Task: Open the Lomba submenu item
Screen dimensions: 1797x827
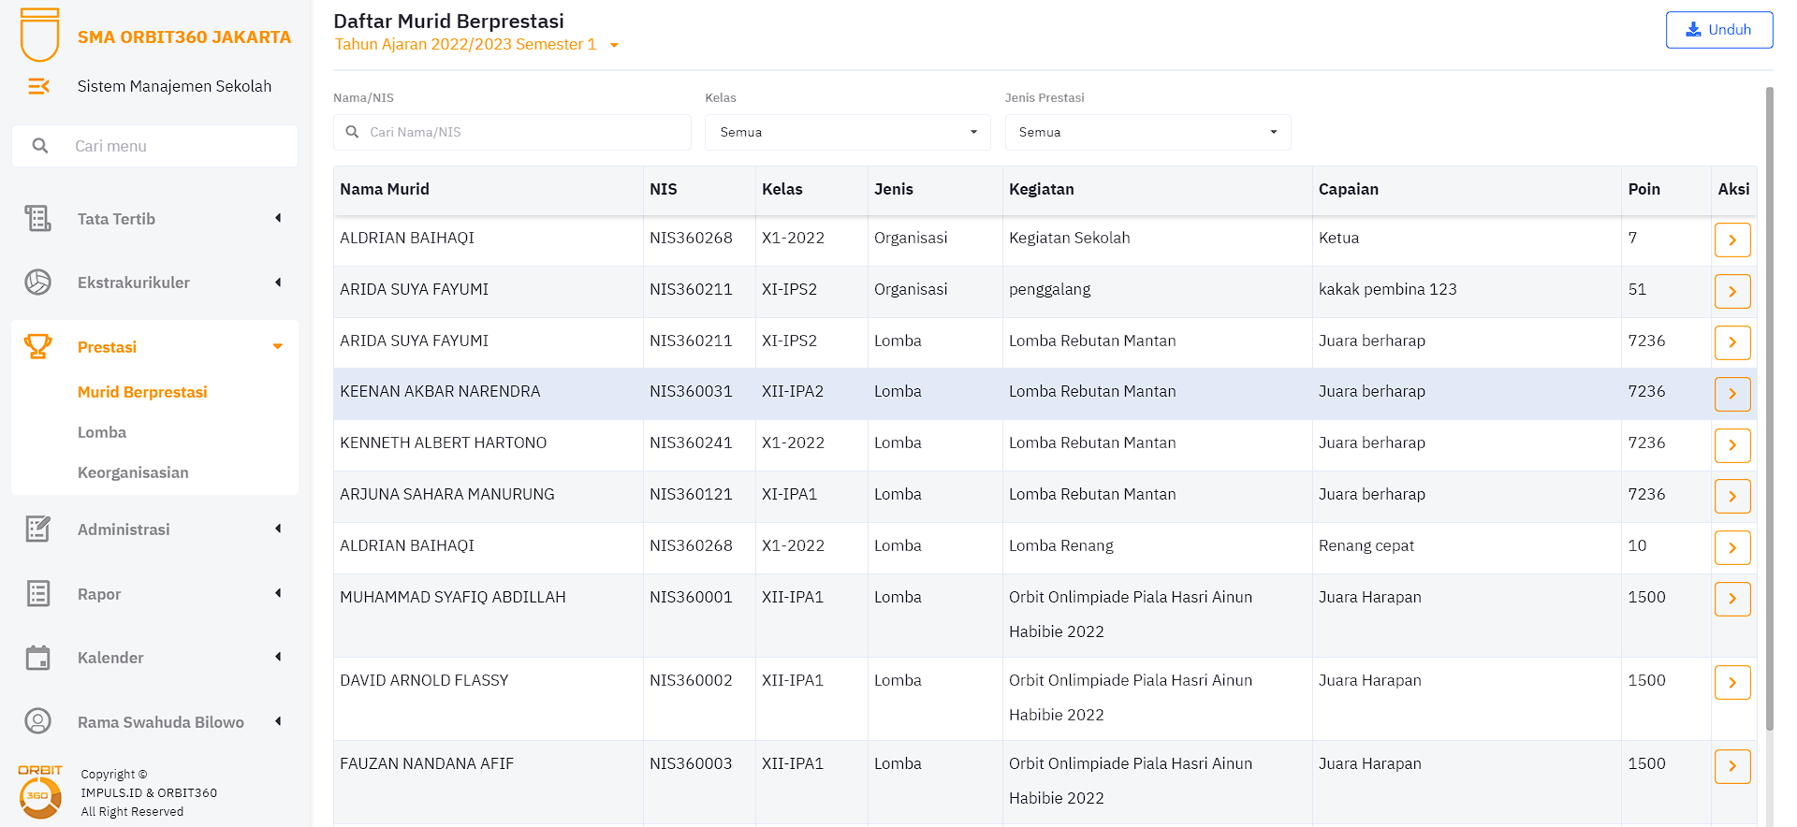Action: click(x=102, y=432)
